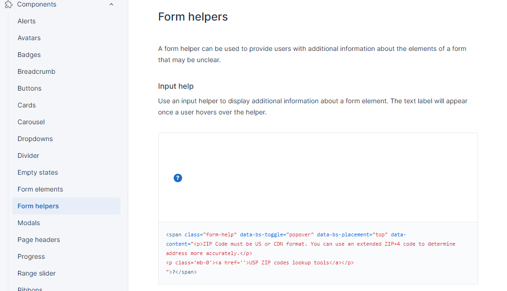
Task: Click closing span tag code line
Action: [x=181, y=272]
